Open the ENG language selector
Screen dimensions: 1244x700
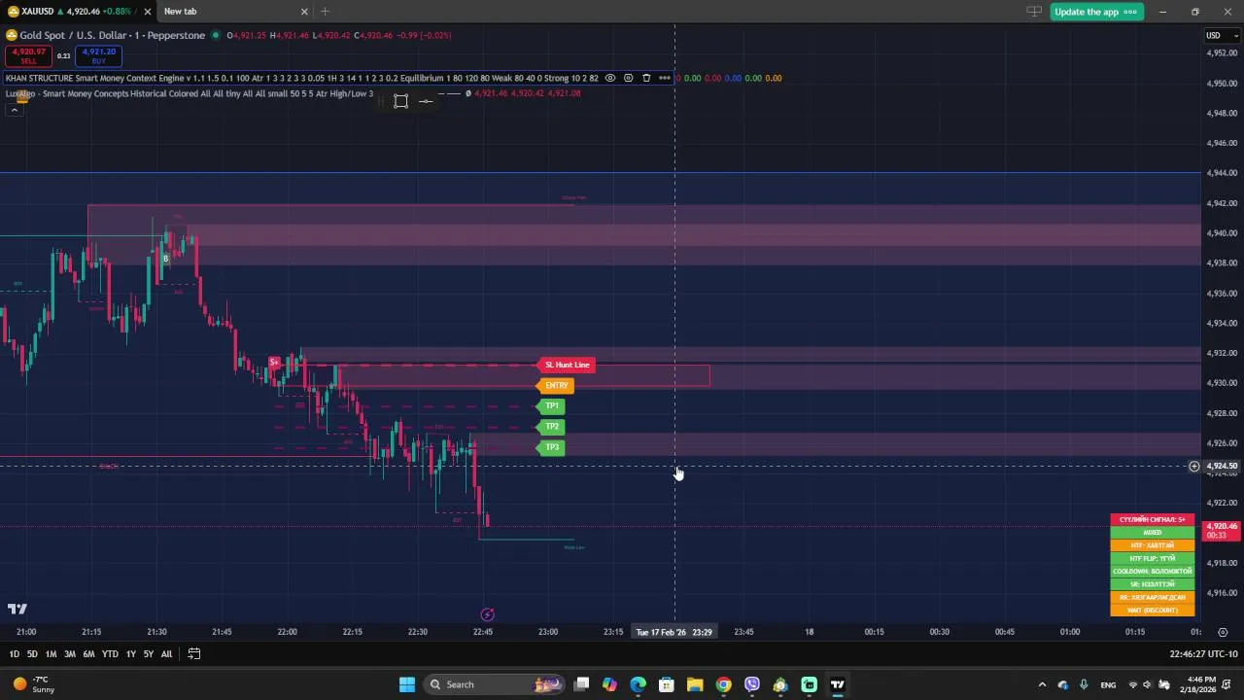coord(1107,684)
